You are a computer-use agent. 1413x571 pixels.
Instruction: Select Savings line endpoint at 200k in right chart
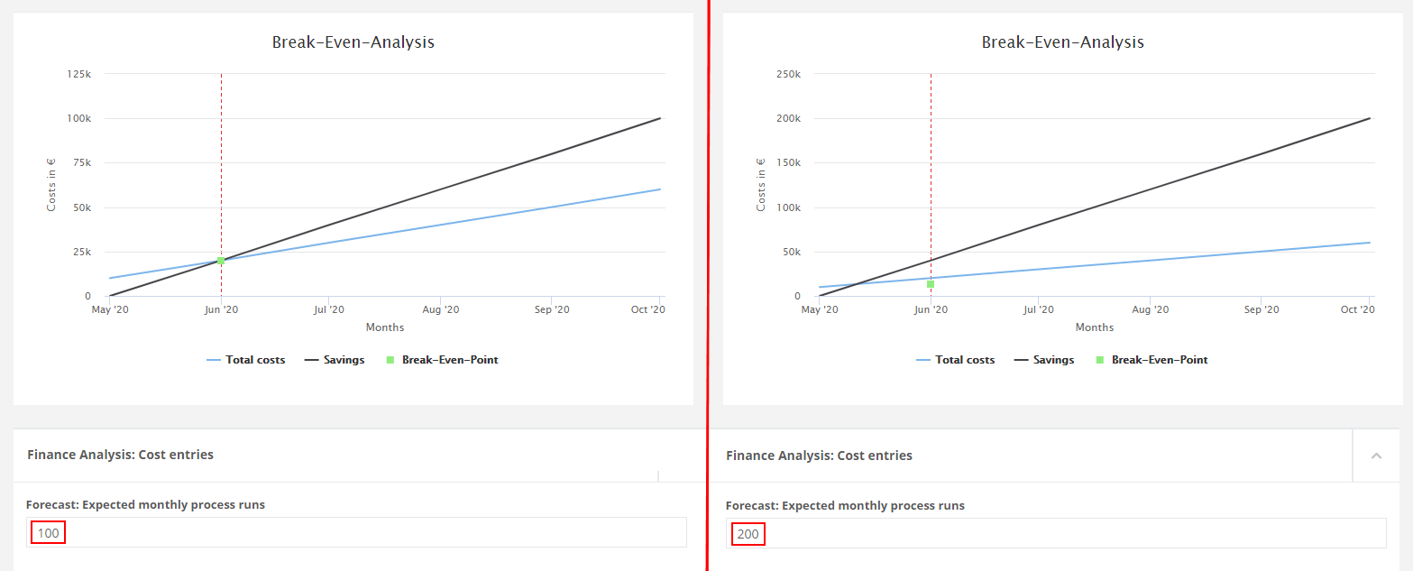(1370, 118)
